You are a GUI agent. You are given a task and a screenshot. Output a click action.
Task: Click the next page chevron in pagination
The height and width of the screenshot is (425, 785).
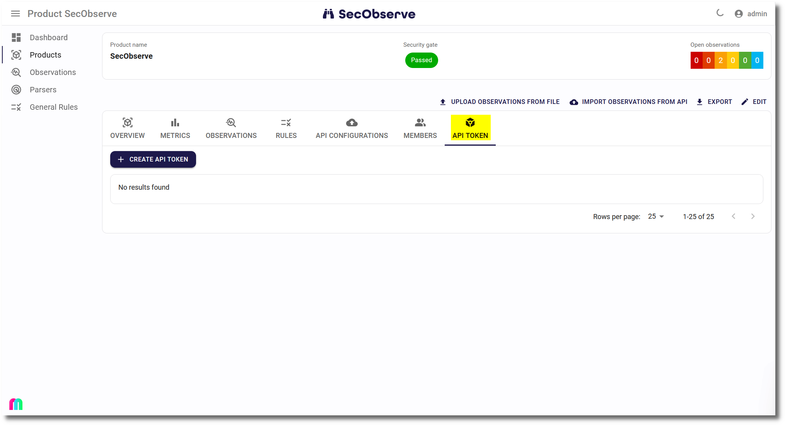tap(753, 216)
